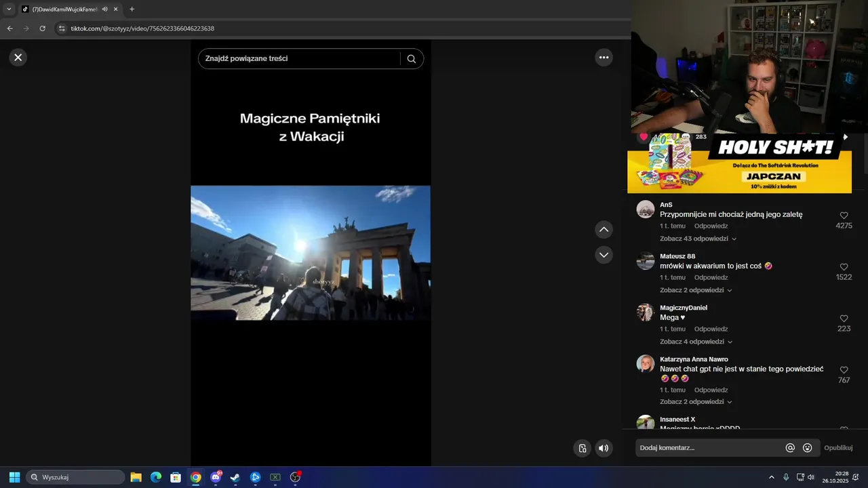Open the emoji picker in comment box

(x=808, y=448)
